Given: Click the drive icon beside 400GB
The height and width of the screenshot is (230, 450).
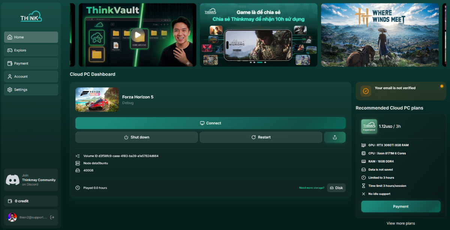Looking at the screenshot, I should tap(78, 170).
